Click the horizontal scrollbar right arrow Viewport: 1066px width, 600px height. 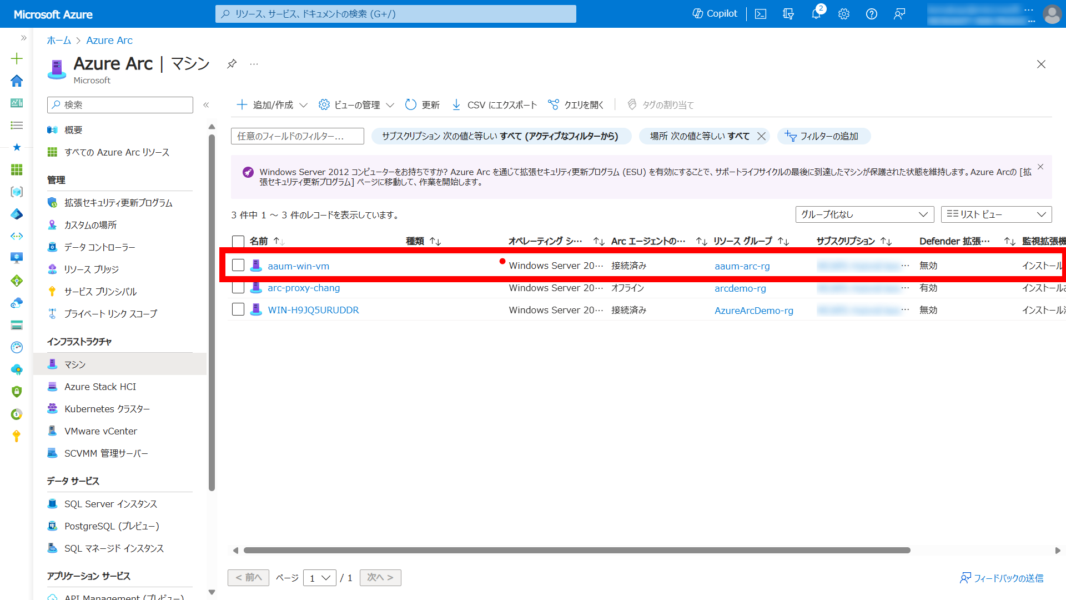click(x=1057, y=551)
